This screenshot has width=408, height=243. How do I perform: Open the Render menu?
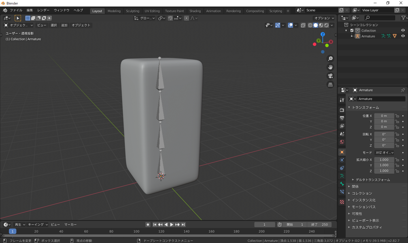[43, 10]
